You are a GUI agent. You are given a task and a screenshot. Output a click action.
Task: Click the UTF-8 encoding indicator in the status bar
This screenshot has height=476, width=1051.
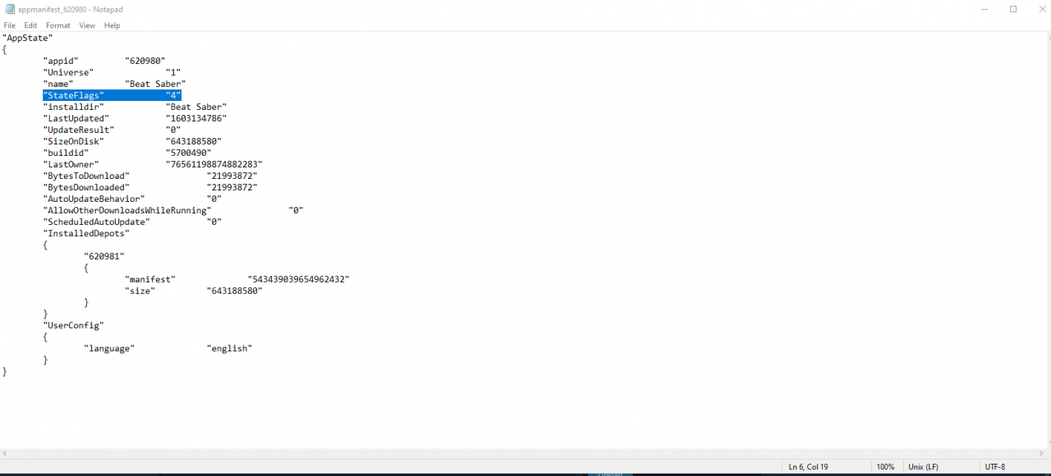click(994, 467)
